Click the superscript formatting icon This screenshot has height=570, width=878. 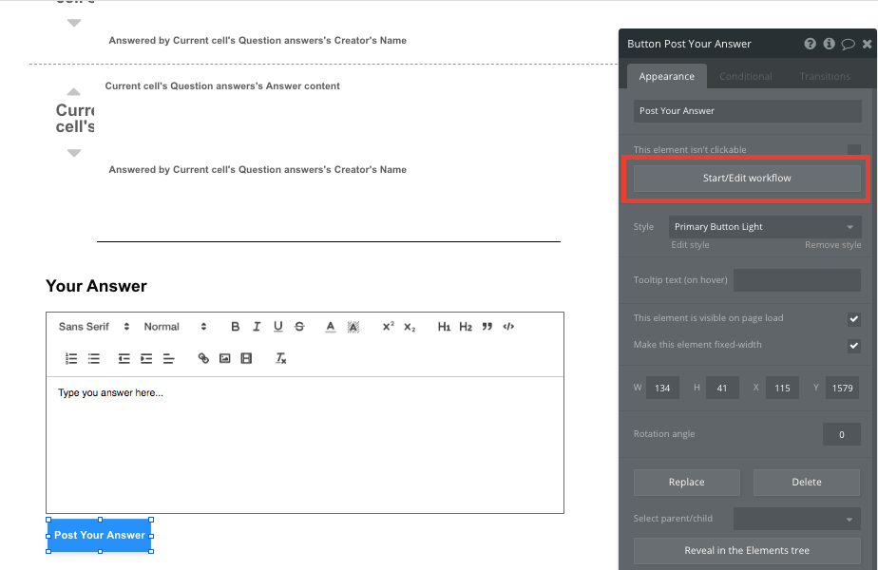387,326
